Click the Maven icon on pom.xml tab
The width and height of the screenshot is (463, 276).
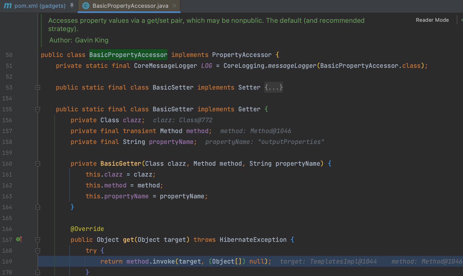point(8,6)
